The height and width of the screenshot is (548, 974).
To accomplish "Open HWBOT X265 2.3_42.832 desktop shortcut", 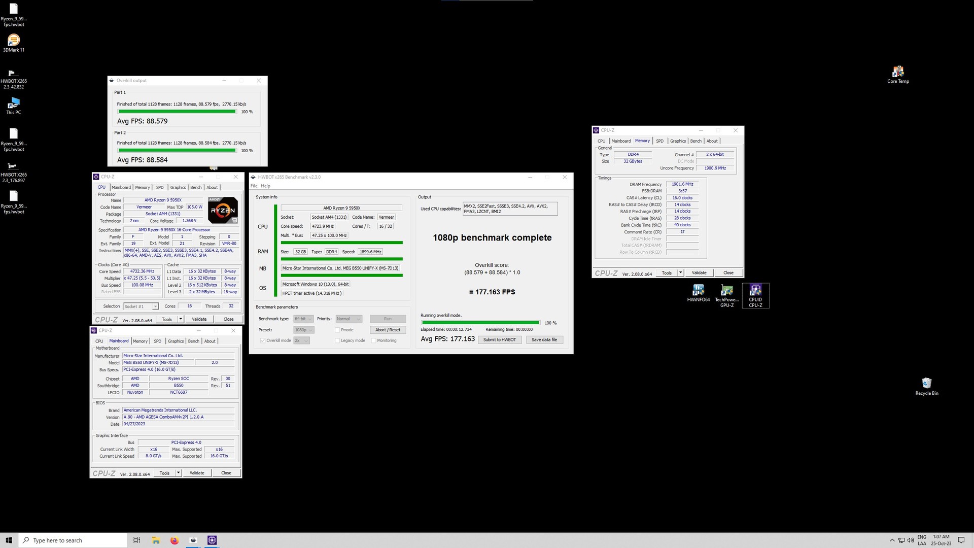I will [x=14, y=79].
